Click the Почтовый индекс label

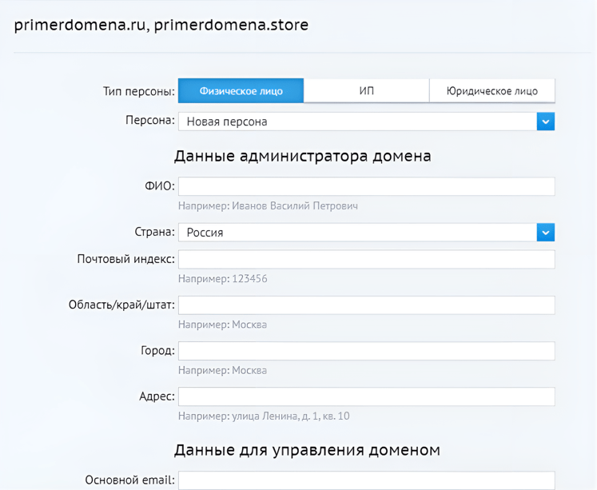pyautogui.click(x=126, y=259)
